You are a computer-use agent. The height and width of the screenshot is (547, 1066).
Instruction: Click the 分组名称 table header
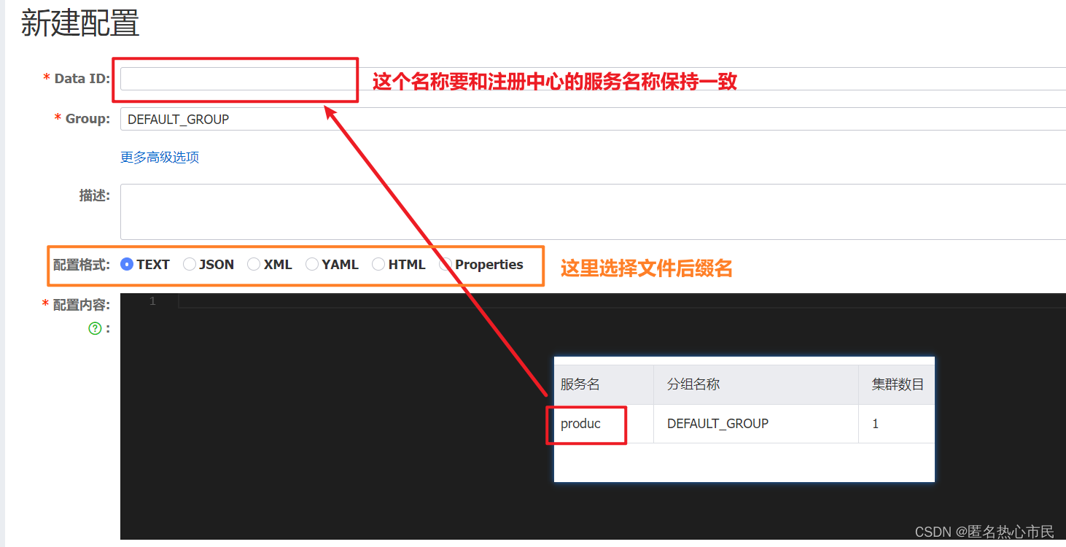692,384
